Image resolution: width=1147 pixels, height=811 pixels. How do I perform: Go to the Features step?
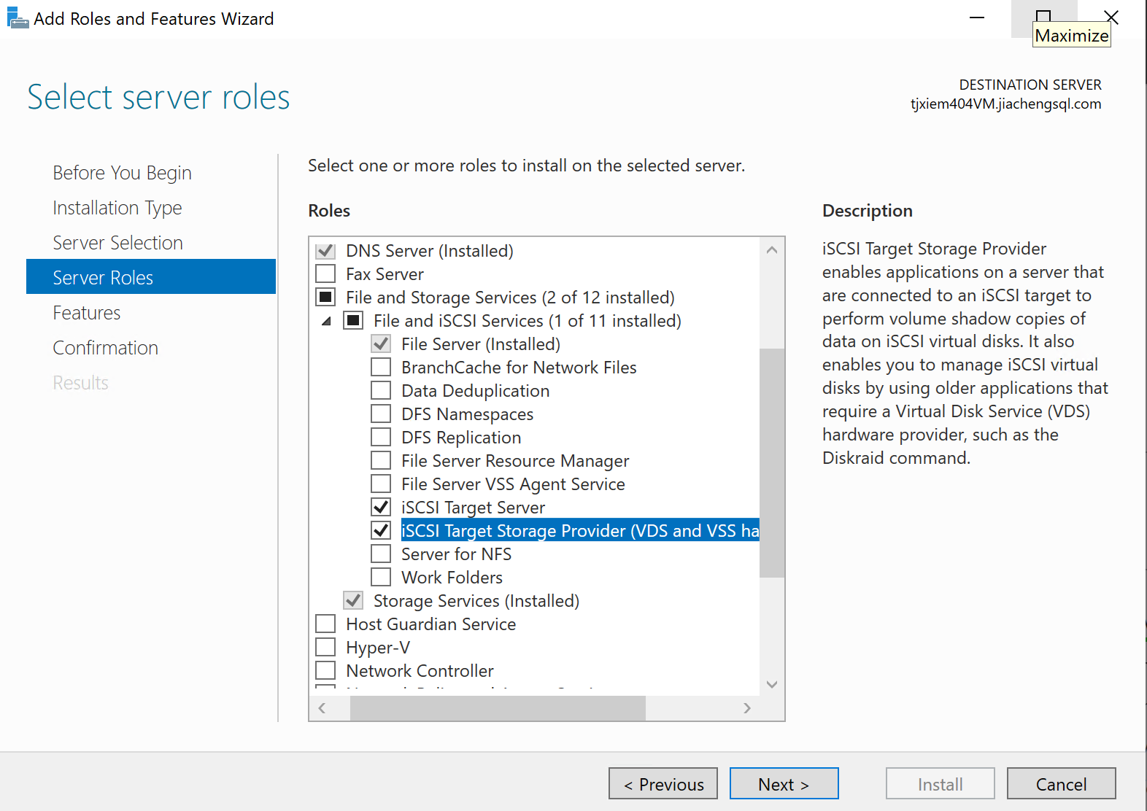[87, 313]
